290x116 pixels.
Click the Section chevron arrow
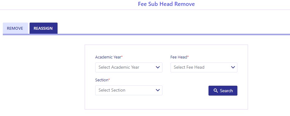pos(157,90)
